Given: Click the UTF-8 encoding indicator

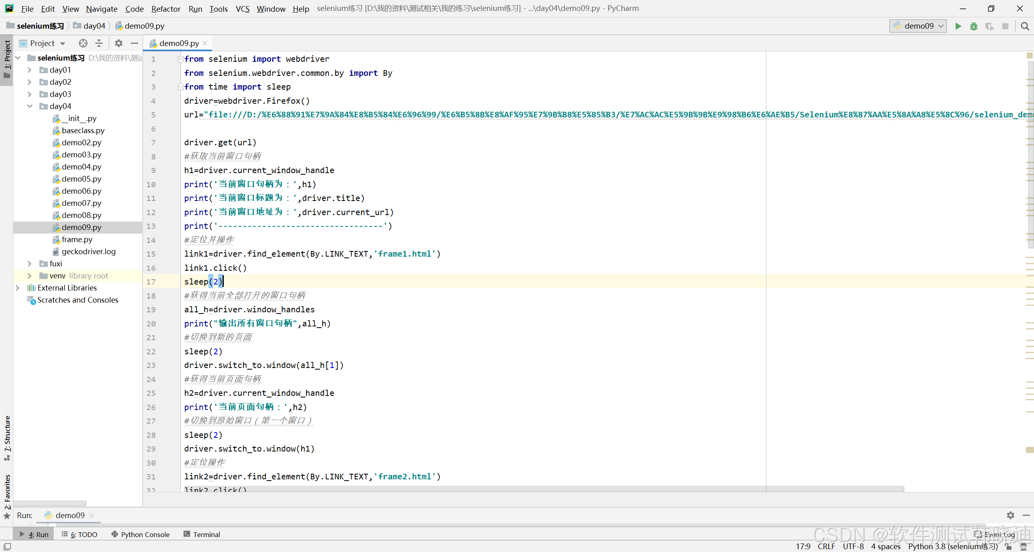Looking at the screenshot, I should 853,546.
